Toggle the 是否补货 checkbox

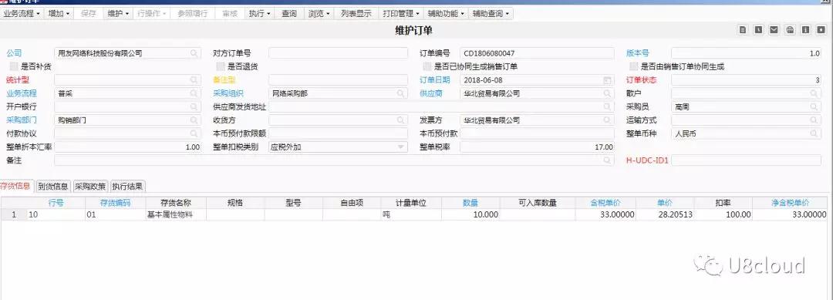point(14,67)
